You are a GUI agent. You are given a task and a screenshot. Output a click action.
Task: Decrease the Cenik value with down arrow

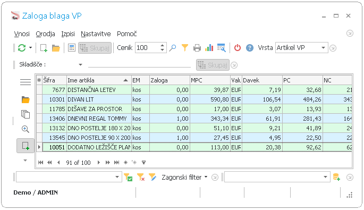click(163, 50)
